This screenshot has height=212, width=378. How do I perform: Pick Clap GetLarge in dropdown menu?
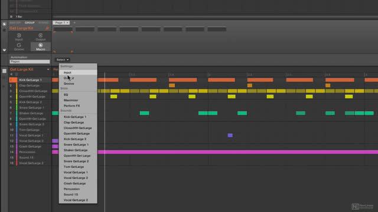click(78, 122)
